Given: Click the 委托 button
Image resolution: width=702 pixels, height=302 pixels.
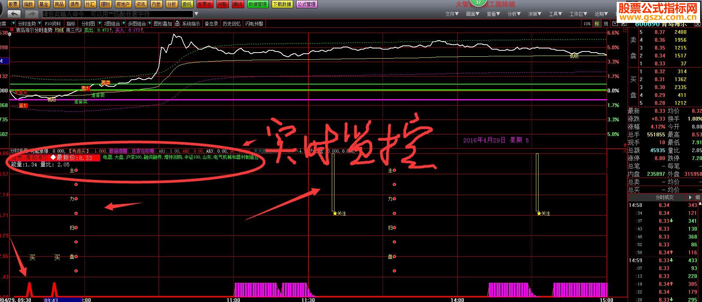Looking at the screenshot, I should 187,4.
